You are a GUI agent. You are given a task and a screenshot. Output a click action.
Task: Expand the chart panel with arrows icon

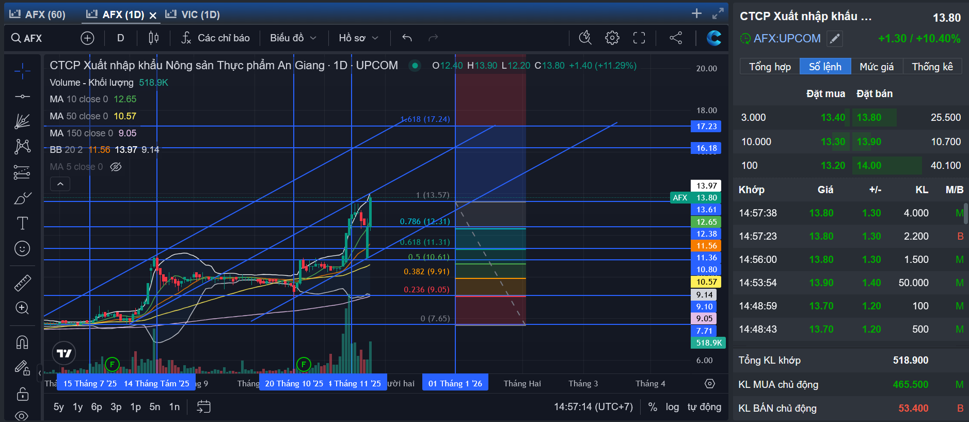point(718,13)
